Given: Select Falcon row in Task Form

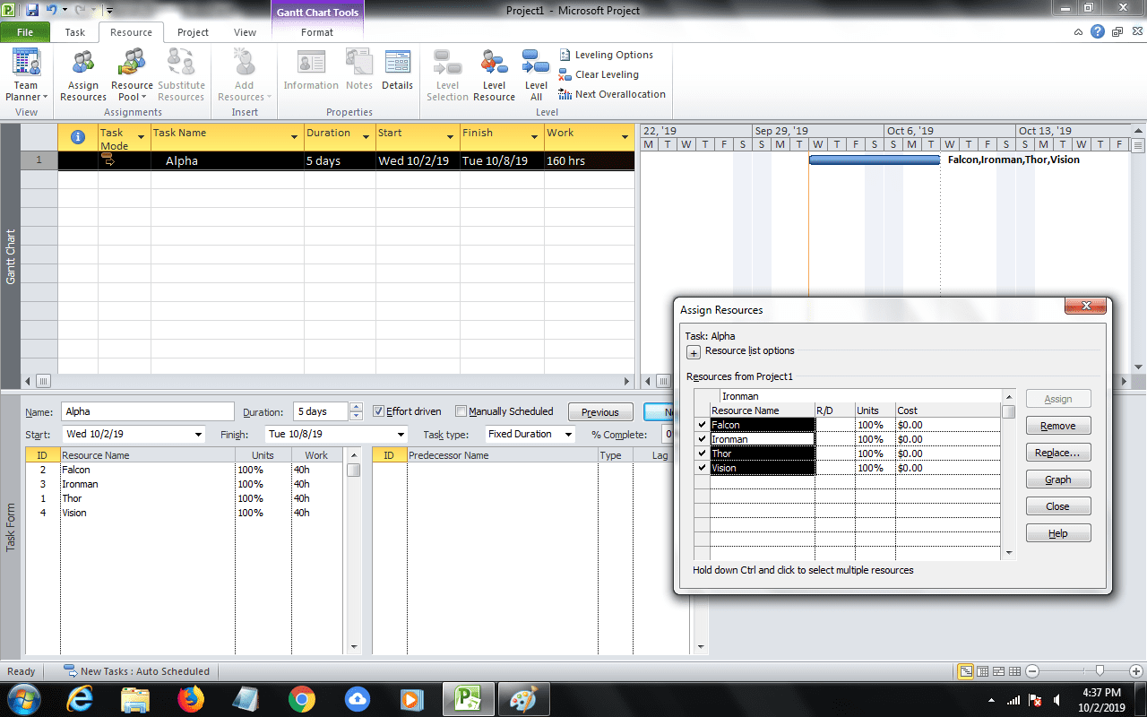Looking at the screenshot, I should point(185,470).
